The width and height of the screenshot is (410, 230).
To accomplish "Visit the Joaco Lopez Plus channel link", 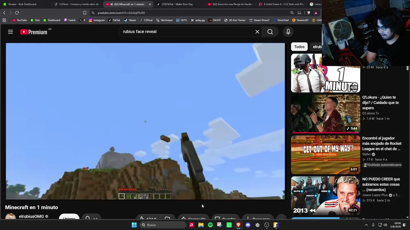I will tap(375, 195).
